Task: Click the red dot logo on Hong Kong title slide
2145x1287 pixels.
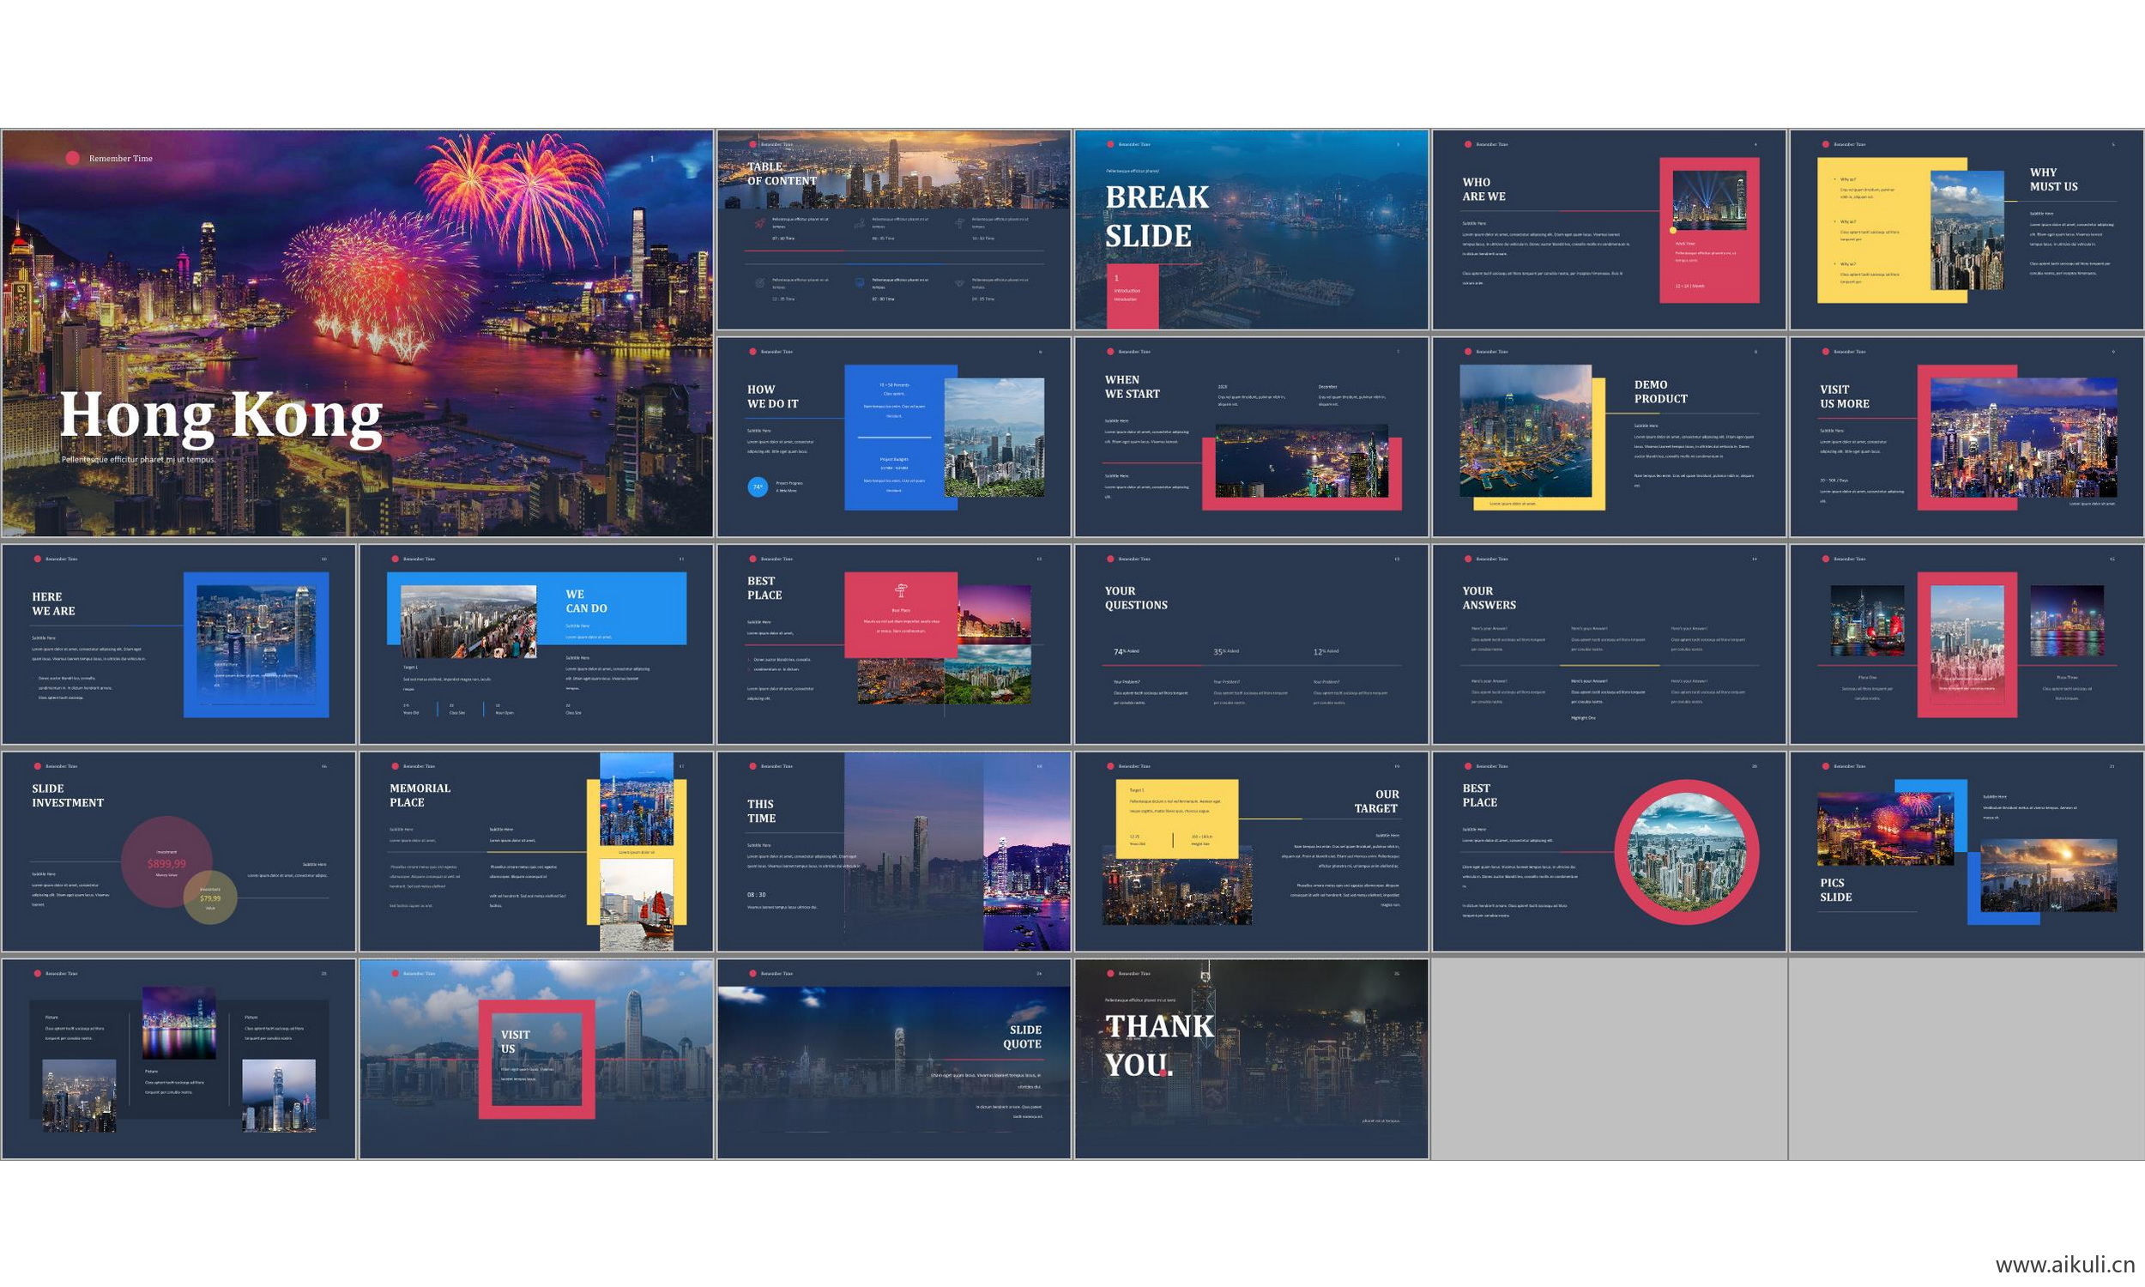Action: 73,158
